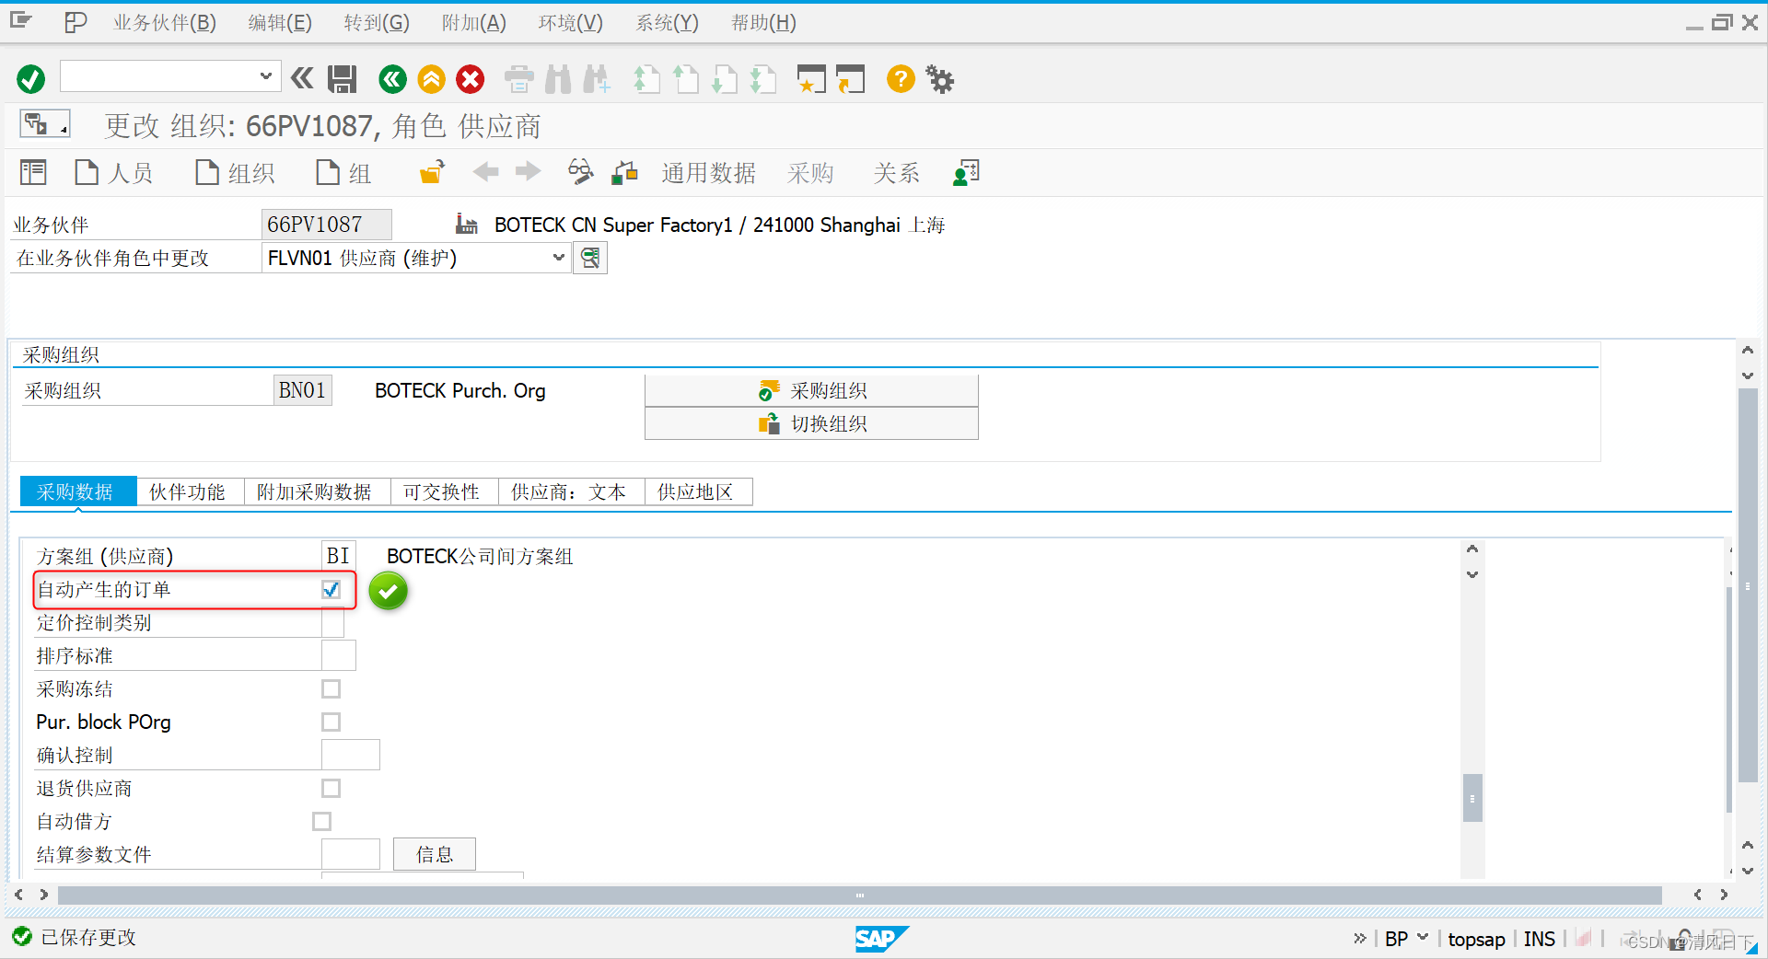The image size is (1768, 959).
Task: Click the create 人员 (Person) icon
Action: click(112, 172)
